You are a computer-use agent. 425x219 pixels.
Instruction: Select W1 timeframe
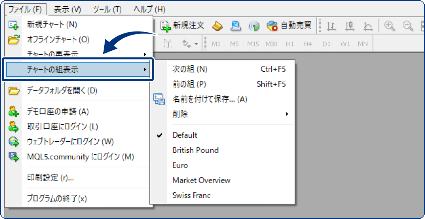(x=345, y=44)
